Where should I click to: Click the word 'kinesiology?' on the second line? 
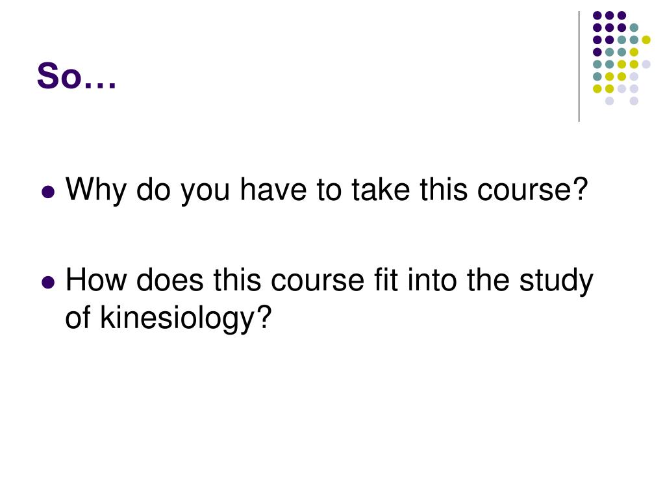[x=186, y=318]
